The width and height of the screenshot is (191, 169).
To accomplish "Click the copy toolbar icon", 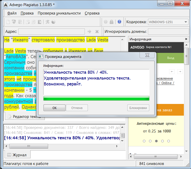I will point(34,22).
